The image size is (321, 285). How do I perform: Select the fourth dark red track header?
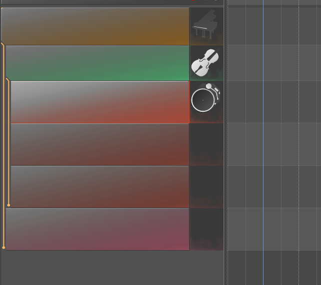pyautogui.click(x=100, y=144)
